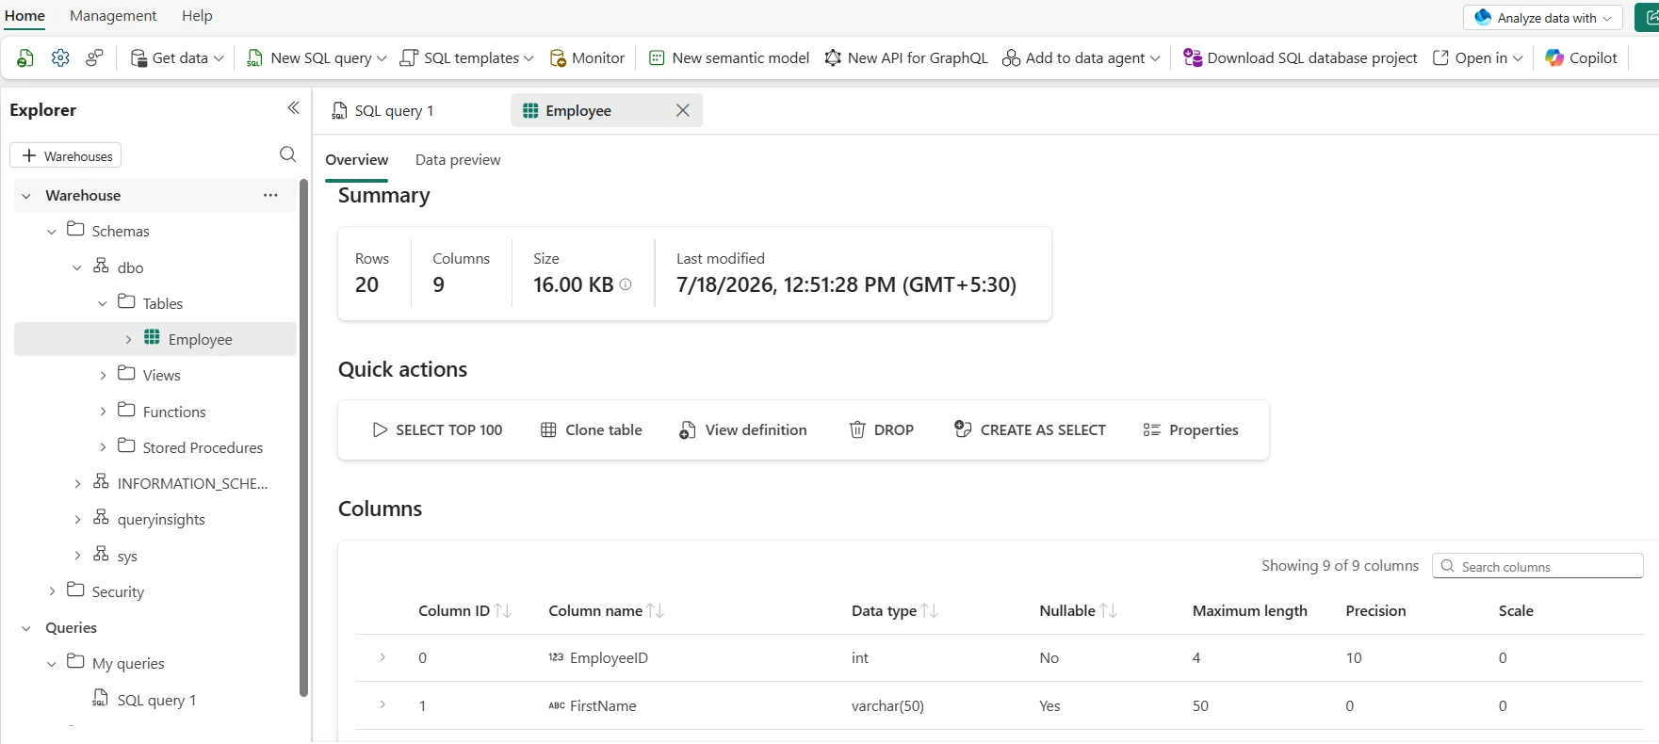Open Warehouse more options ellipsis
1659x744 pixels.
pos(270,195)
